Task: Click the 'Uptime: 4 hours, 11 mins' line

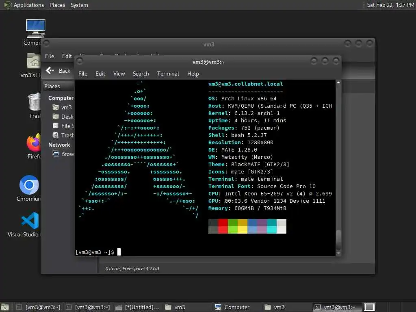Action: pyautogui.click(x=247, y=120)
